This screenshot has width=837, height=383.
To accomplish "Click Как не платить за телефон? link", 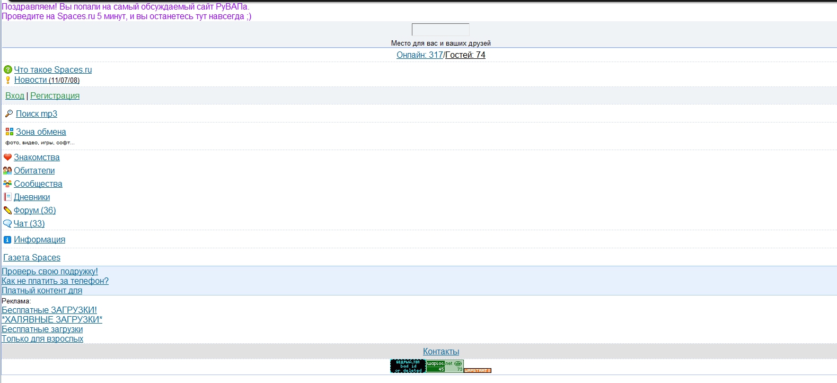I will 55,281.
